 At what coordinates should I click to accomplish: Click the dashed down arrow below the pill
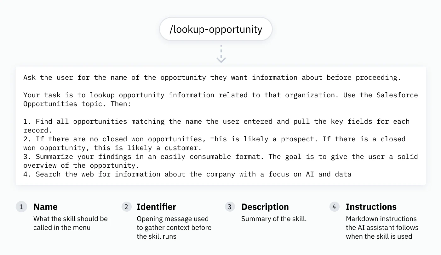coord(221,54)
